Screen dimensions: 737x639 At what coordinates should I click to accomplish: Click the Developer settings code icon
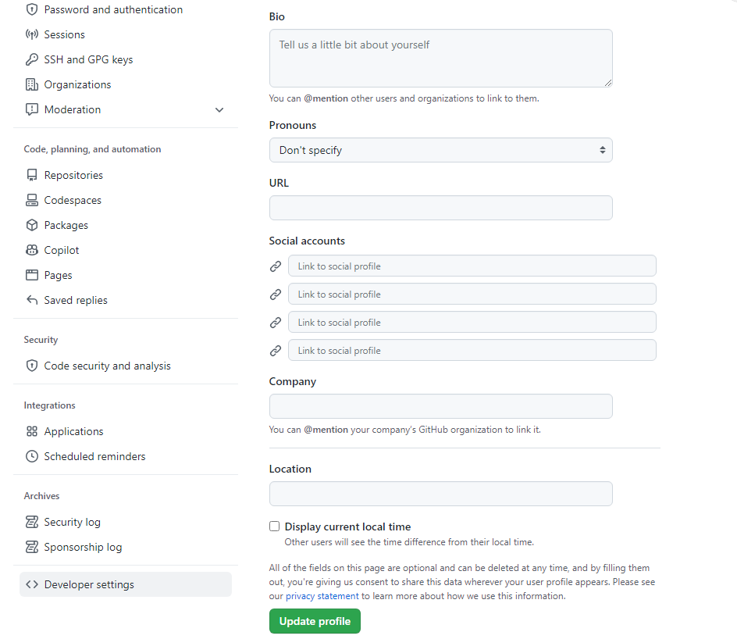click(x=32, y=584)
